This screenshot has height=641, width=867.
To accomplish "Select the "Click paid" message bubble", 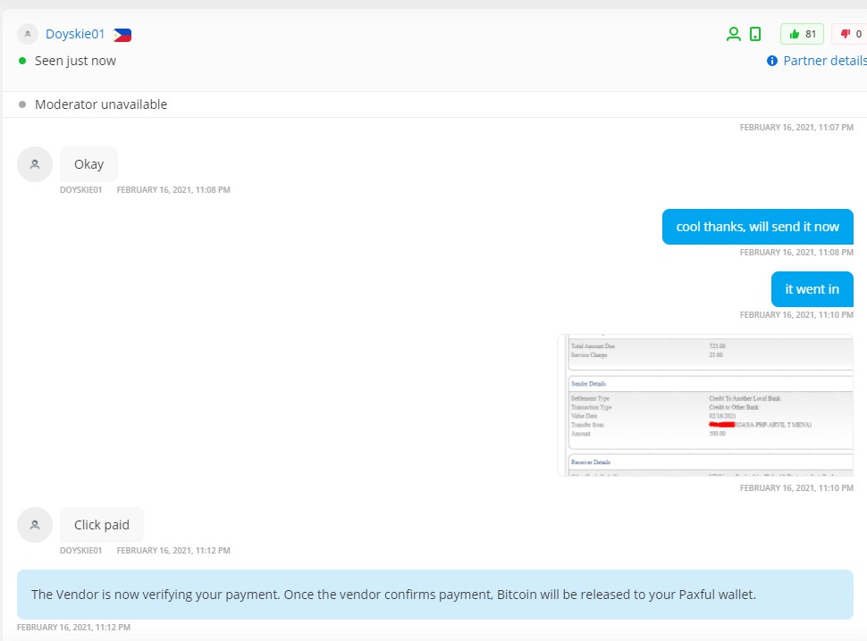I will click(x=102, y=525).
